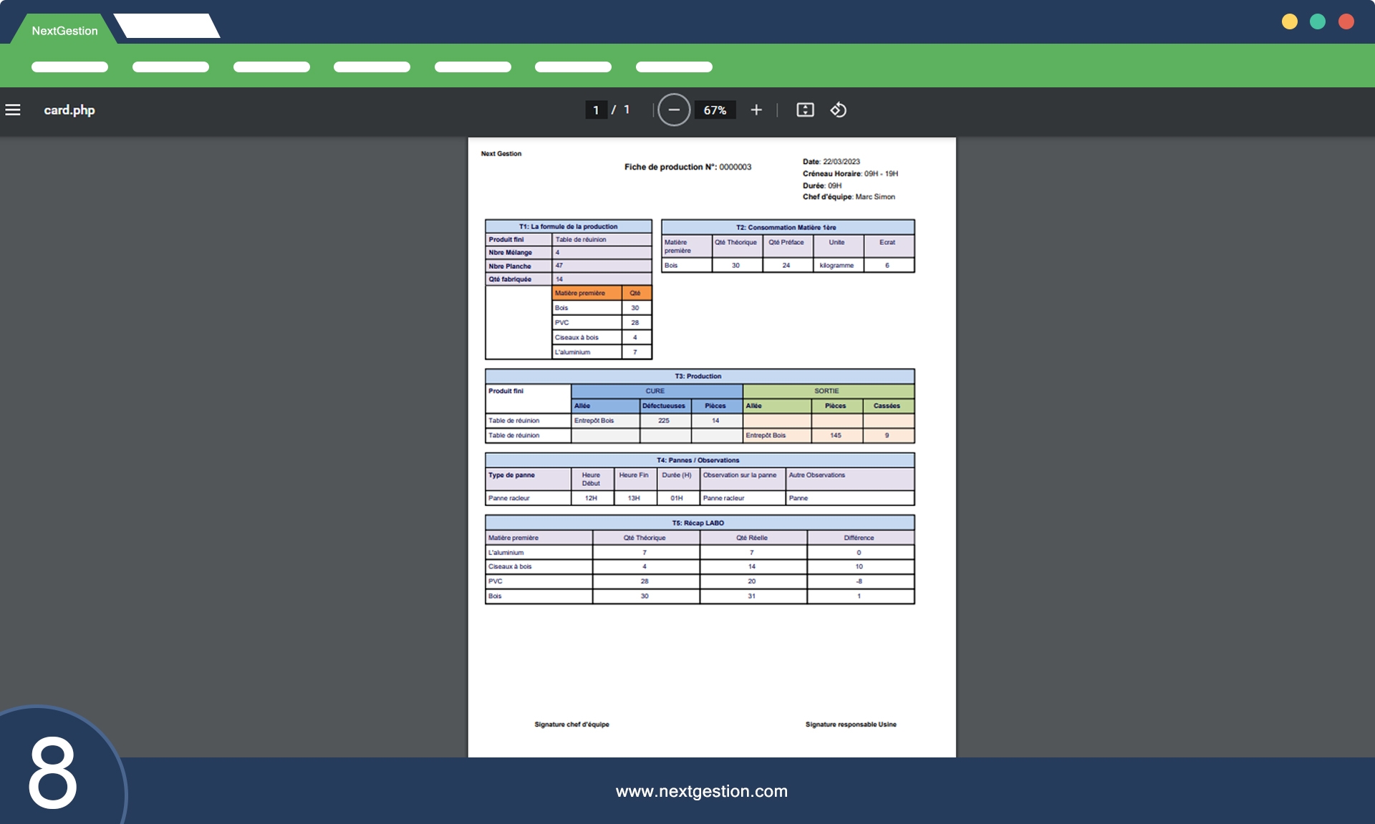1375x824 pixels.
Task: Click the teal window control dot
Action: (x=1318, y=21)
